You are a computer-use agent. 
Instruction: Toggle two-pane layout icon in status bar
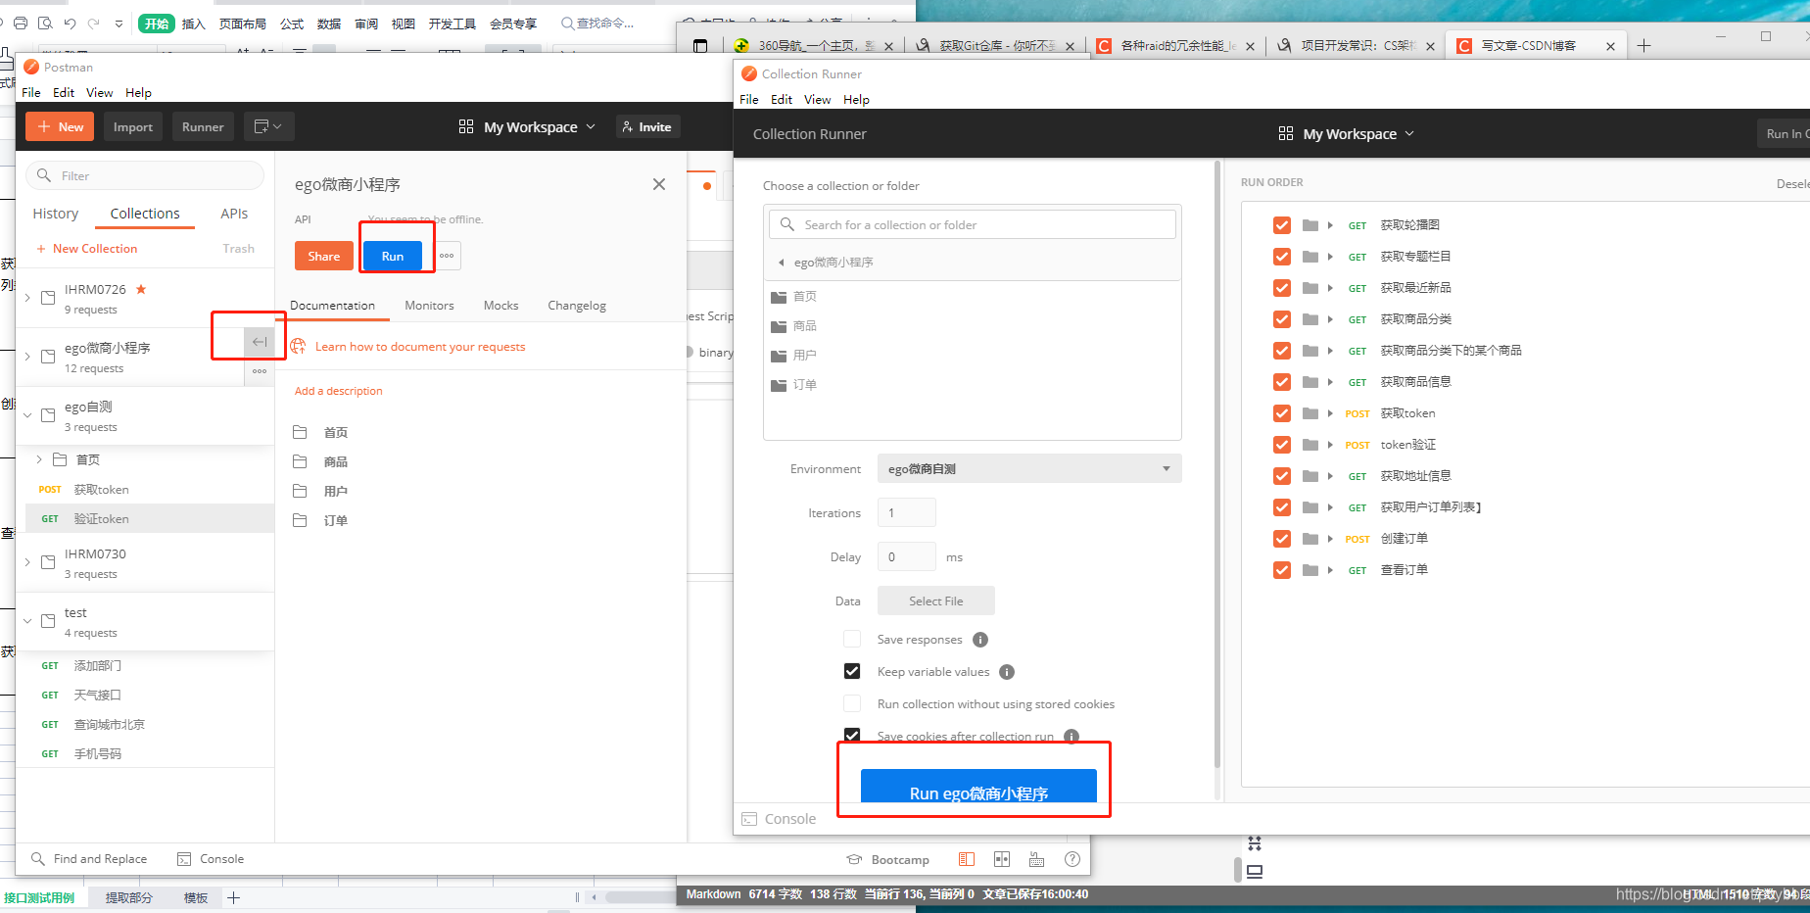pos(1002,859)
